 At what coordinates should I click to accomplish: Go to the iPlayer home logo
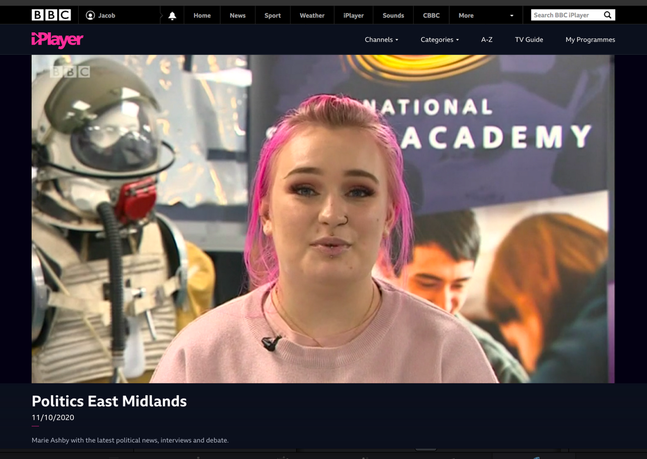58,39
